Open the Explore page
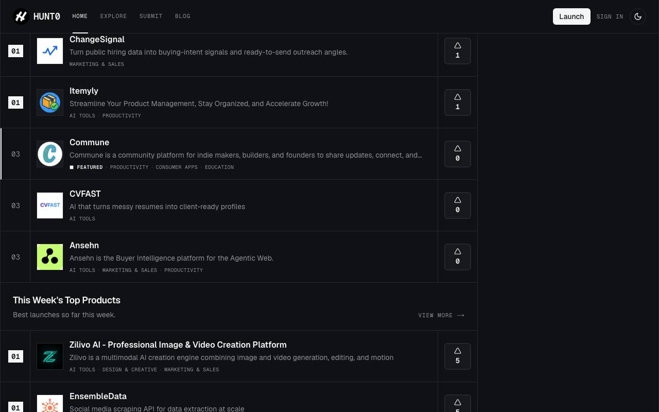Viewport: 659px width, 412px height. pyautogui.click(x=114, y=16)
